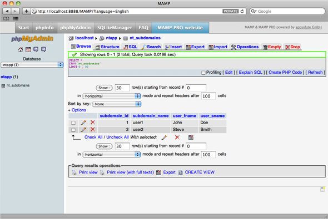
Task: Click the query window icon at bottom right
Action: click(x=322, y=189)
